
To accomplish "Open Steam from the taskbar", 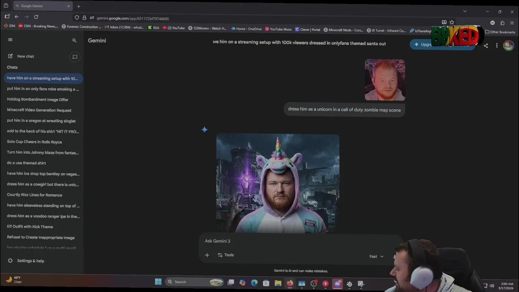I will coord(349,284).
